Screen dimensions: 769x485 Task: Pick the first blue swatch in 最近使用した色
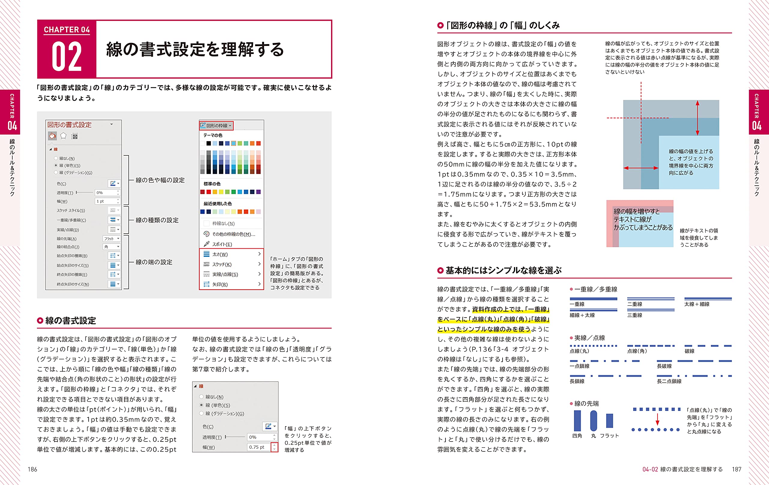point(202,212)
